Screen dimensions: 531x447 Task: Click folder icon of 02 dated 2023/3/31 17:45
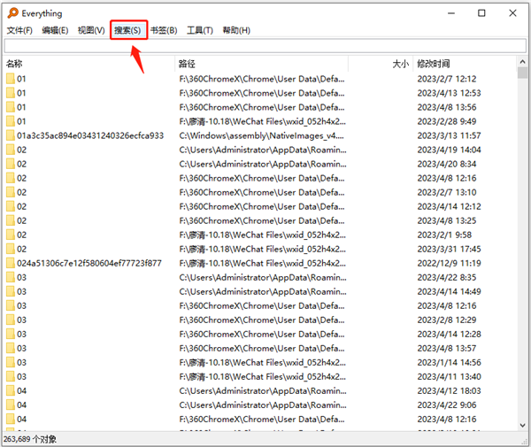click(11, 249)
